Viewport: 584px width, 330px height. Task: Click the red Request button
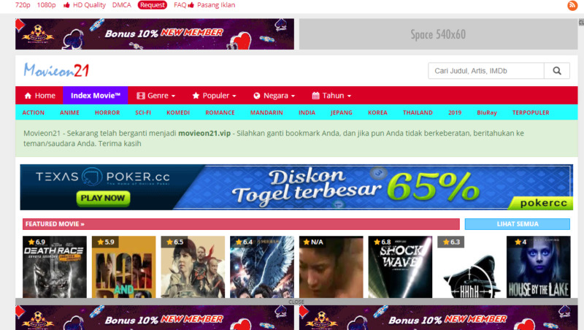[153, 5]
